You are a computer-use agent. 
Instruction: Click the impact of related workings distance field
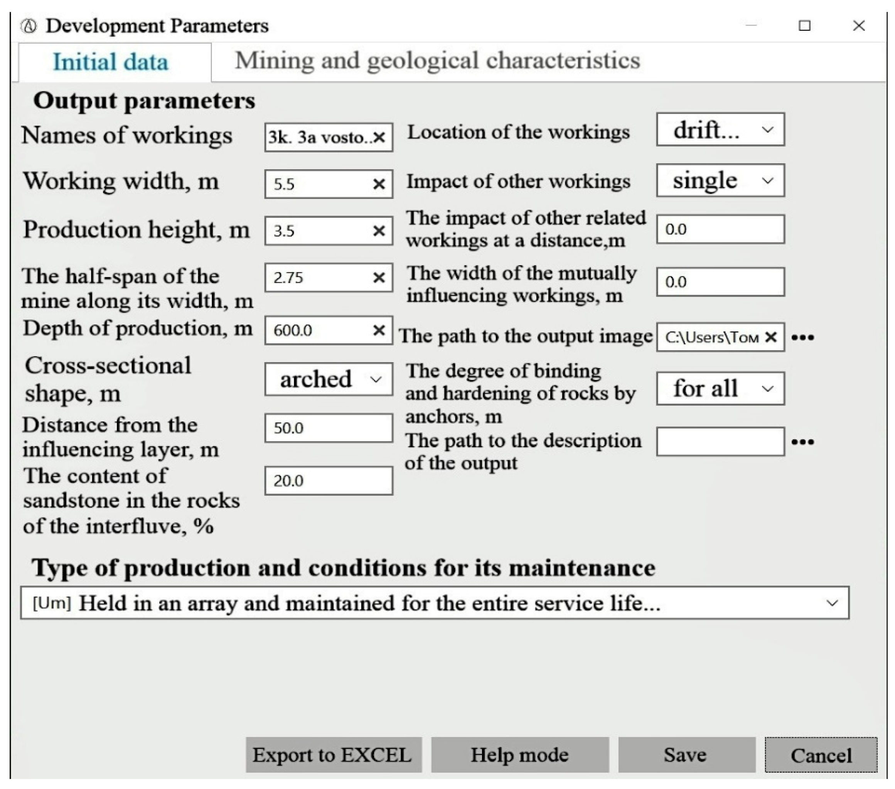point(720,229)
